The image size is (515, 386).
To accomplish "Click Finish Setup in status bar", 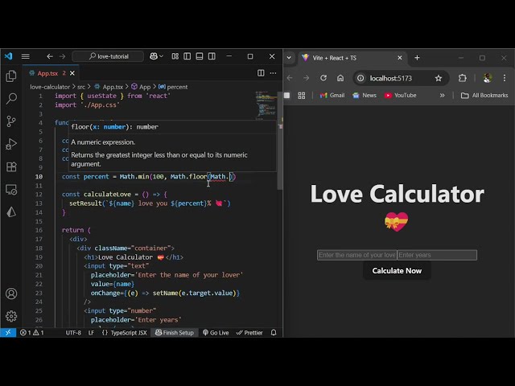I will [x=175, y=332].
